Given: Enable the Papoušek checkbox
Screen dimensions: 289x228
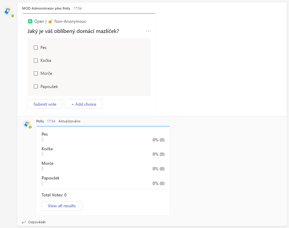Looking at the screenshot, I should [36, 86].
